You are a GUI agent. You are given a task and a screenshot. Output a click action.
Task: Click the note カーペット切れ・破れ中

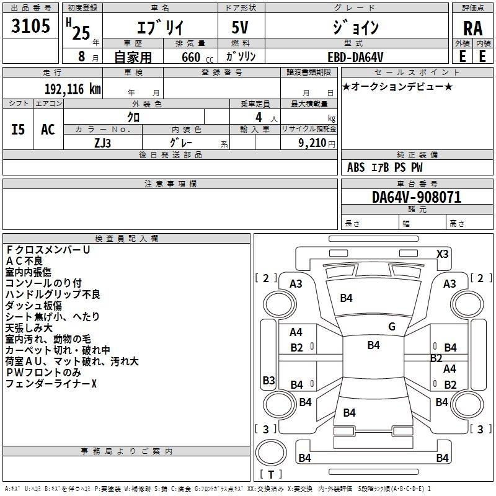point(58,350)
